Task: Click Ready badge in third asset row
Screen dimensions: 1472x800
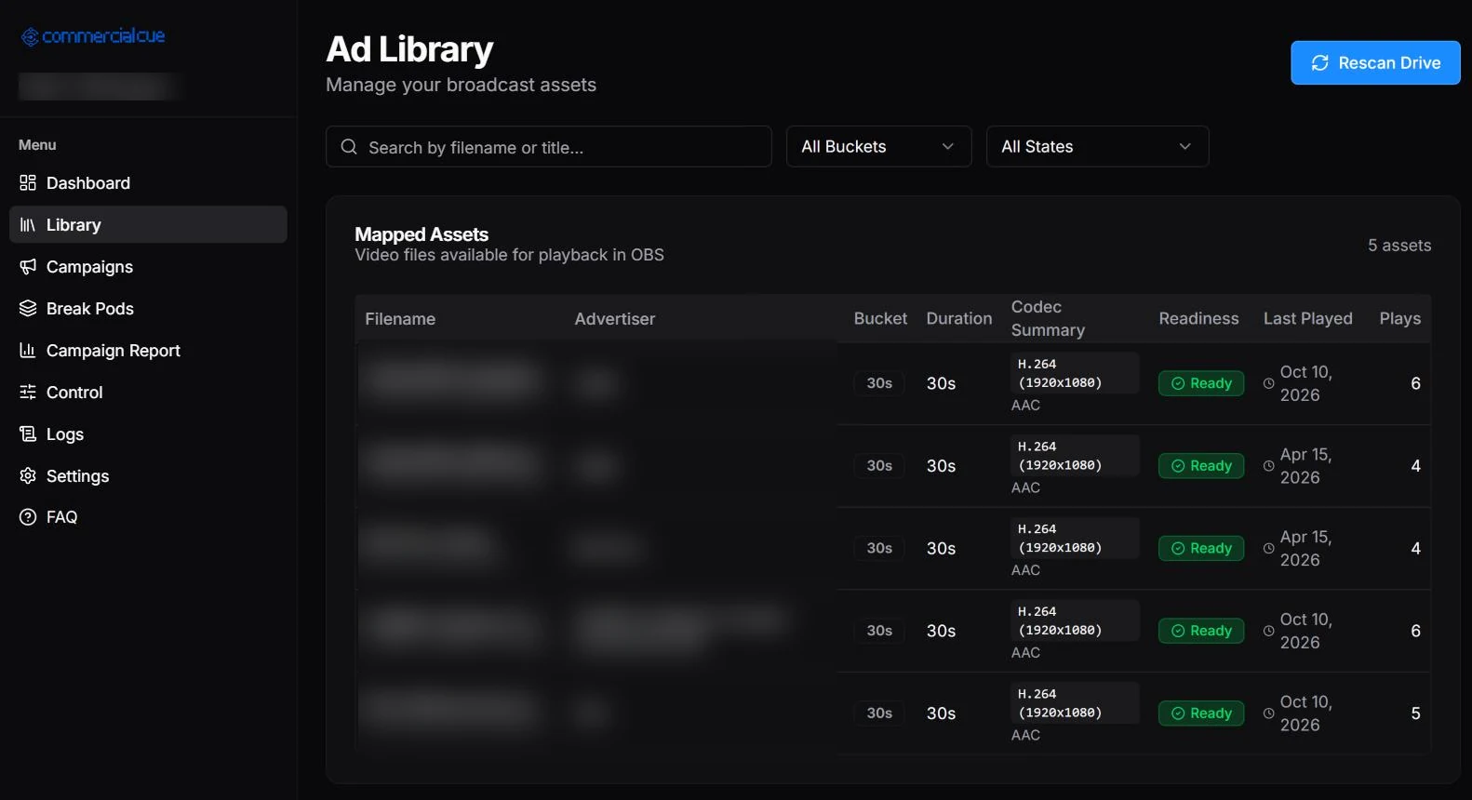Action: click(1201, 549)
